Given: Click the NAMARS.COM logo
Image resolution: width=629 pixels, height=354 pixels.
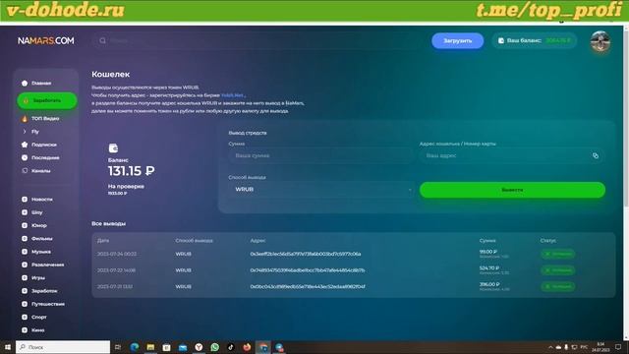Looking at the screenshot, I should tap(46, 40).
